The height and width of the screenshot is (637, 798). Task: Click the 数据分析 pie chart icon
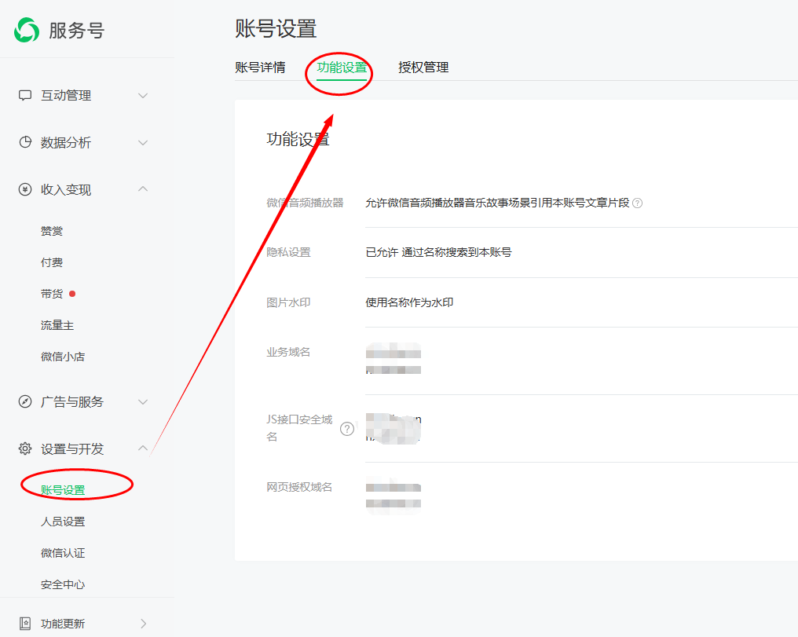25,142
